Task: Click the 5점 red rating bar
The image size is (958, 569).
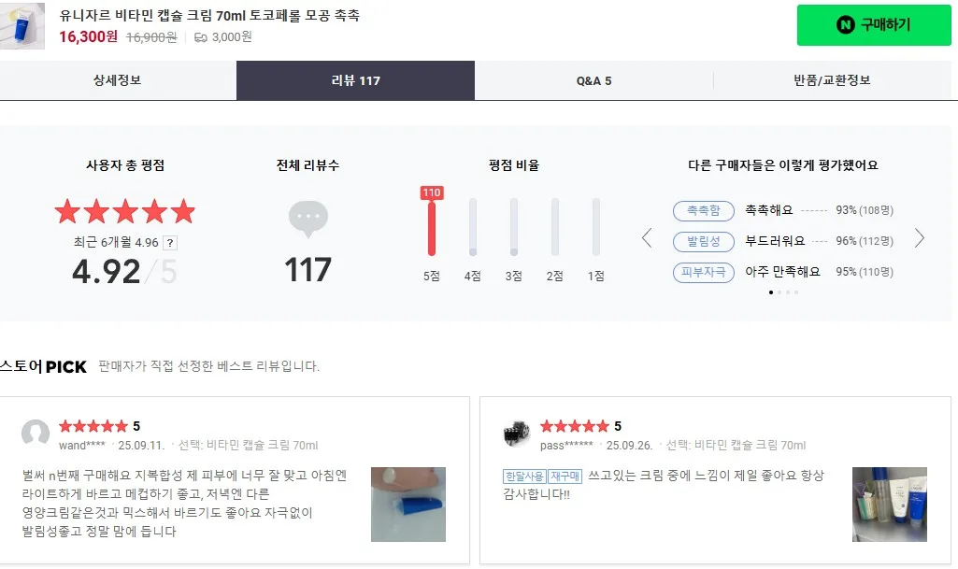Action: pyautogui.click(x=432, y=227)
